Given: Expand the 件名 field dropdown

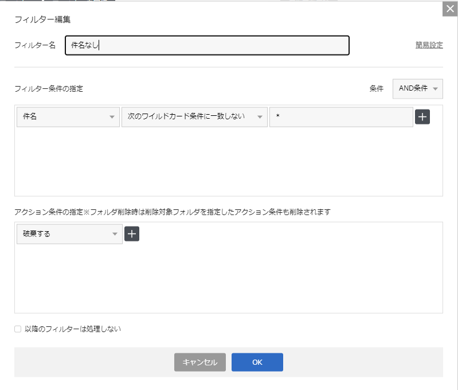Looking at the screenshot, I should tap(68, 117).
